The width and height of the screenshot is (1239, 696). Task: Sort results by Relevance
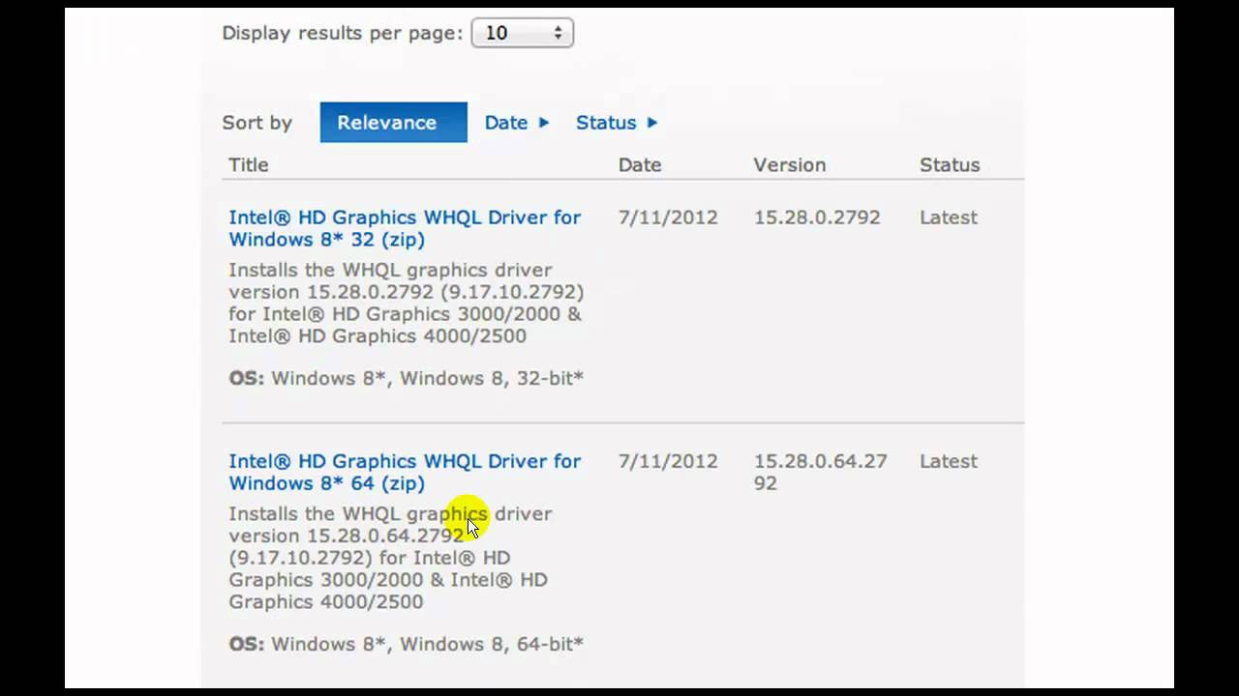point(393,123)
